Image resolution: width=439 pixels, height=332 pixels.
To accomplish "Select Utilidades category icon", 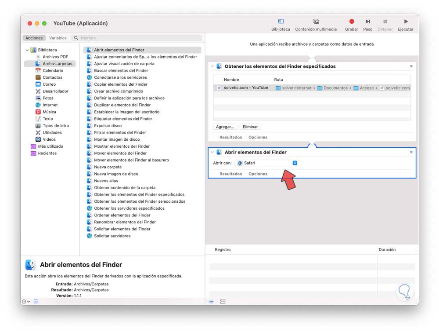I will coord(38,132).
